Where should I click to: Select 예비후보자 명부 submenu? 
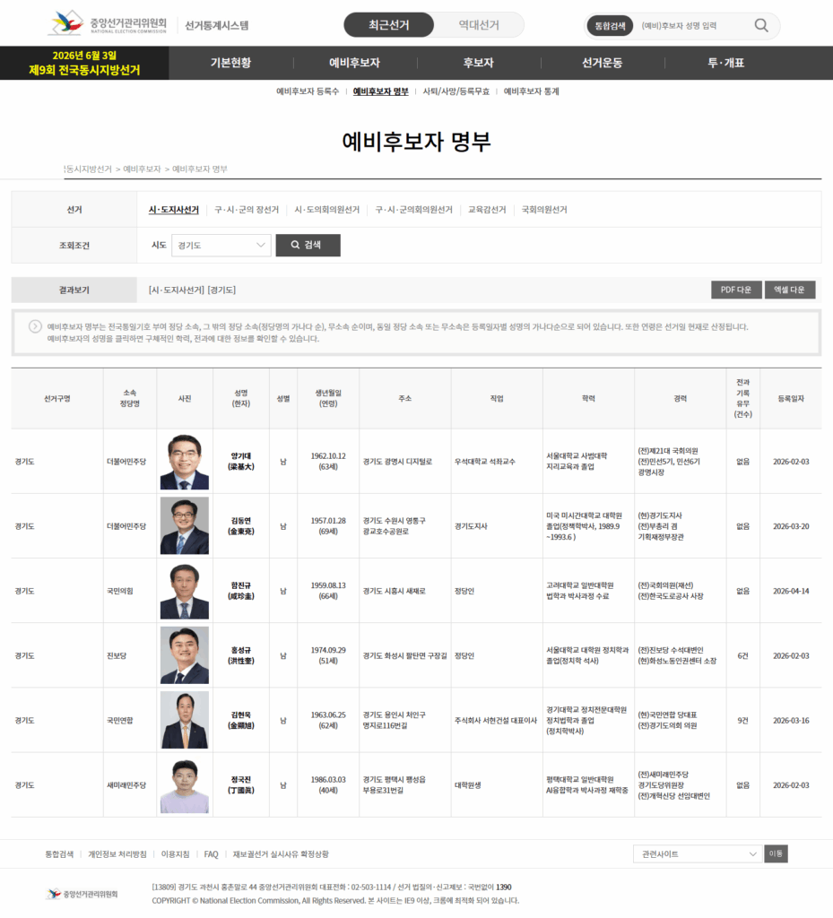click(380, 91)
